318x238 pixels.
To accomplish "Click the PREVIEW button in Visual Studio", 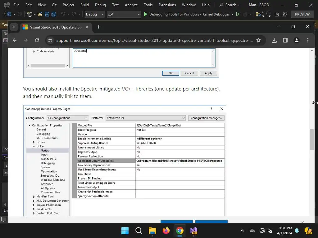I will (302, 14).
